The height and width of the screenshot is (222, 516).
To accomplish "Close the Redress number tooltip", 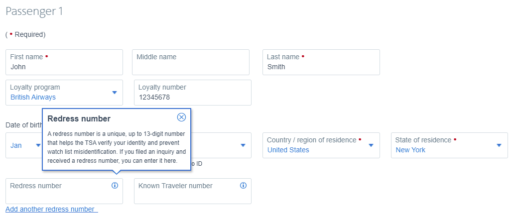I will (181, 117).
